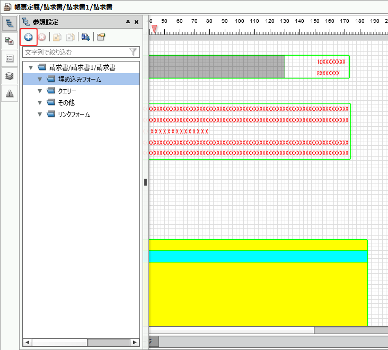Image resolution: width=388 pixels, height=350 pixels.
Task: Click the 10XXXXXXXX field on the canvas
Action: pos(331,62)
